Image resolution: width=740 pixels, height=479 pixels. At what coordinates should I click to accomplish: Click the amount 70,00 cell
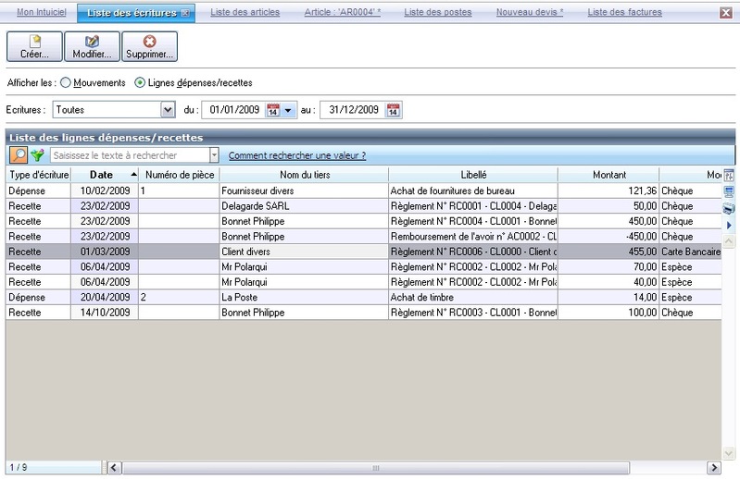click(x=608, y=266)
